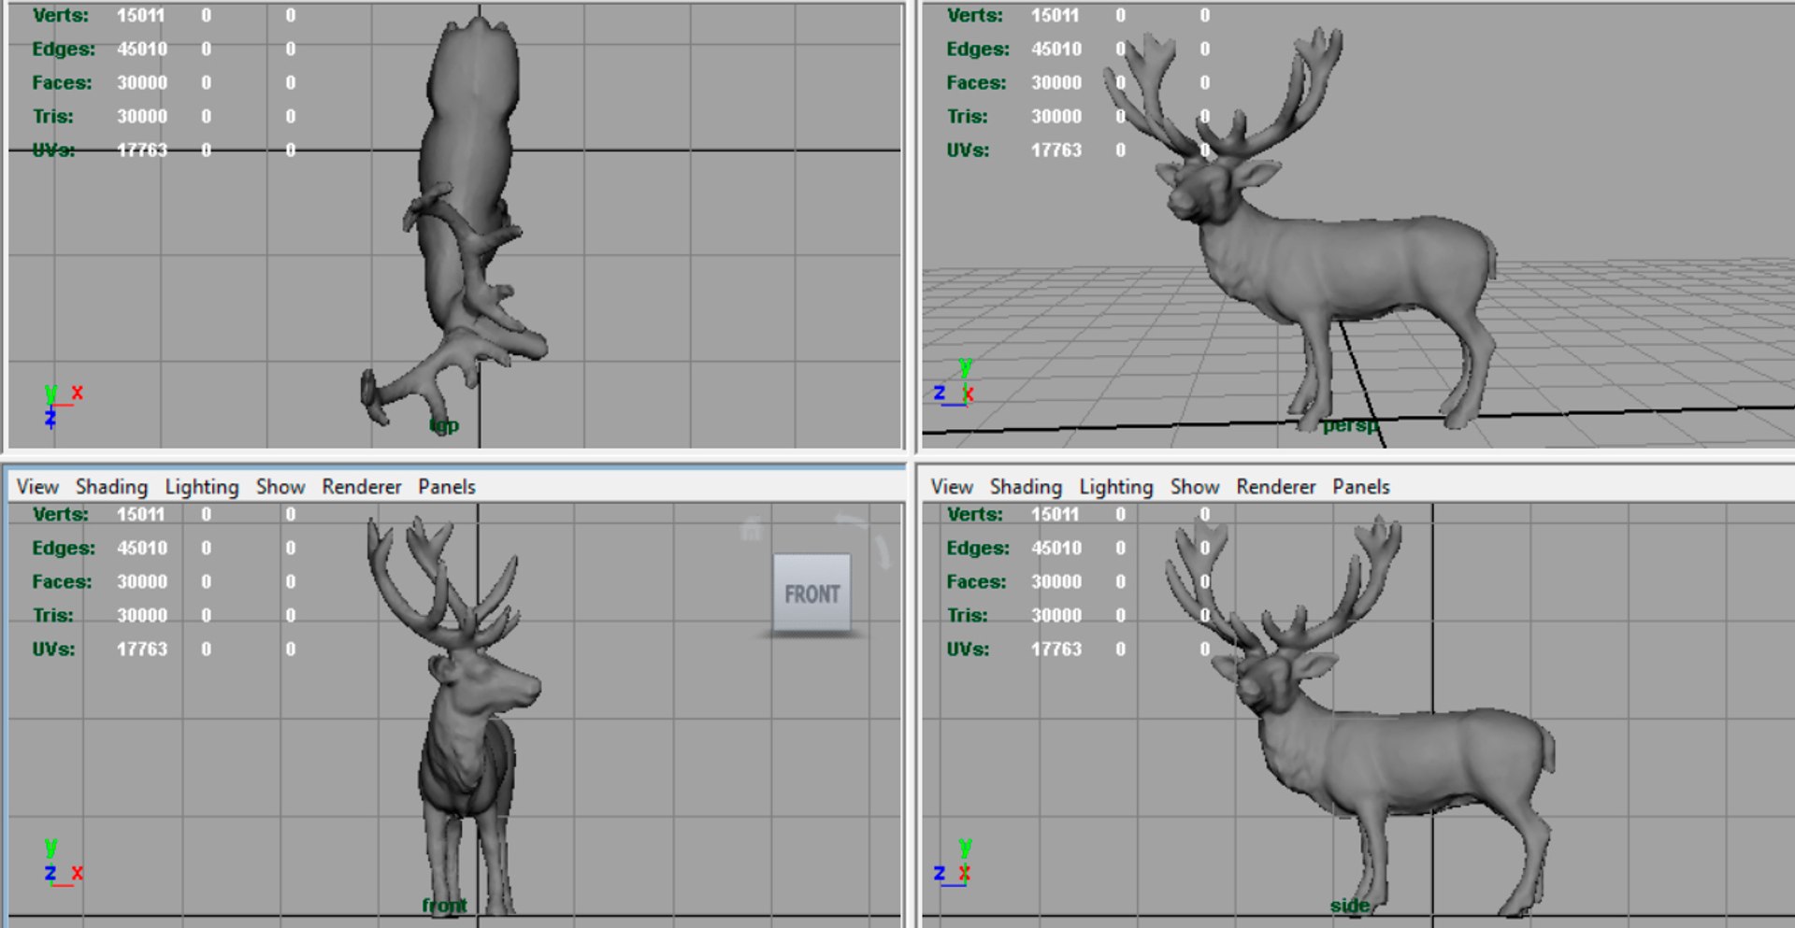Open Lighting menu in front panel

pos(202,487)
